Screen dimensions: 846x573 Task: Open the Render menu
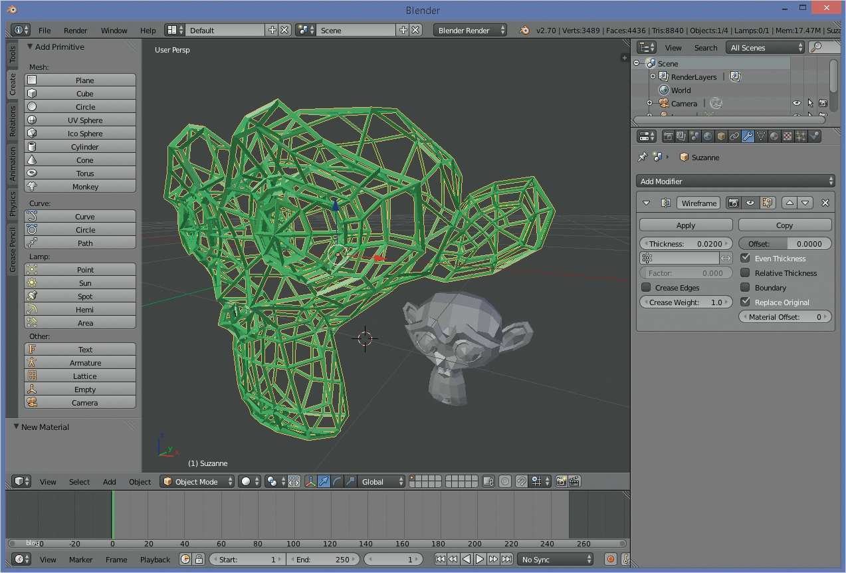(x=76, y=31)
